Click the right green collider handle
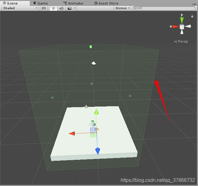Screen dimensions: 198x186 click(130, 96)
